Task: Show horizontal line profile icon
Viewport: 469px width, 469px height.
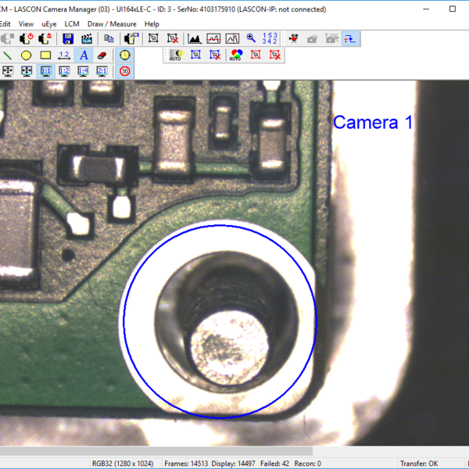Action: coord(213,38)
